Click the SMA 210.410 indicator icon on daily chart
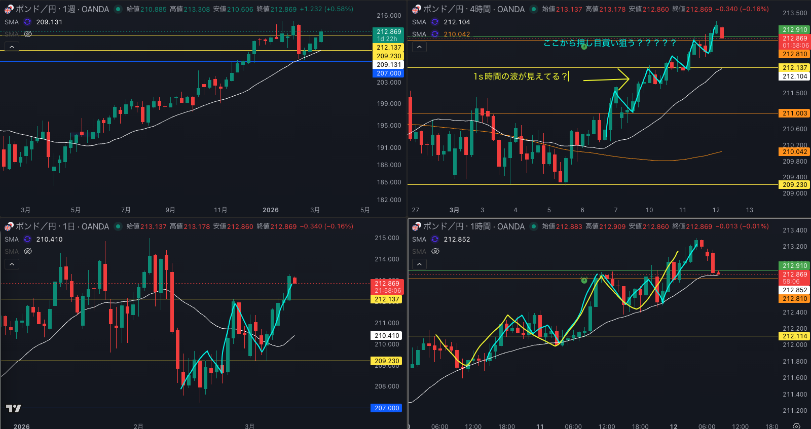Viewport: 811px width, 429px height. (x=27, y=240)
